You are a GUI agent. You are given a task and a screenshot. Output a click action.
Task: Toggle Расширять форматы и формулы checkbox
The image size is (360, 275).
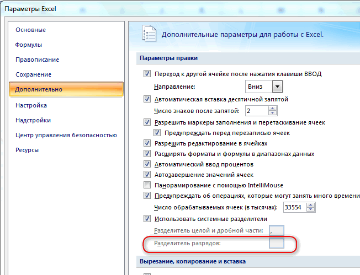(x=147, y=154)
